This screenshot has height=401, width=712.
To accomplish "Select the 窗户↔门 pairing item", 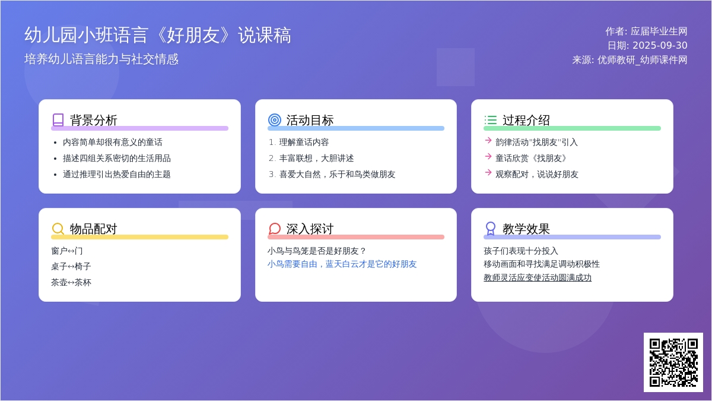I will tap(67, 251).
